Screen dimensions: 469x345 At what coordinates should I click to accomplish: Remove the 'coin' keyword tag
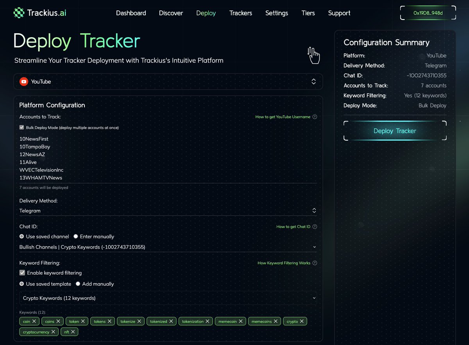(x=34, y=321)
